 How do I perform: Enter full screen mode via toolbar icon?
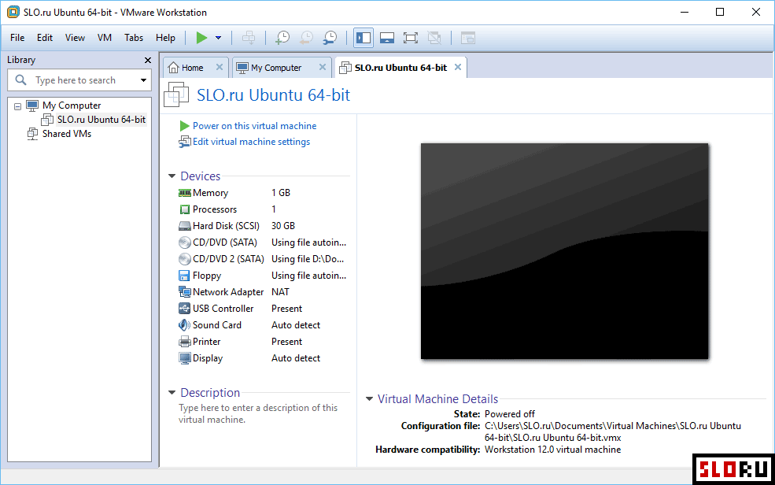click(410, 38)
